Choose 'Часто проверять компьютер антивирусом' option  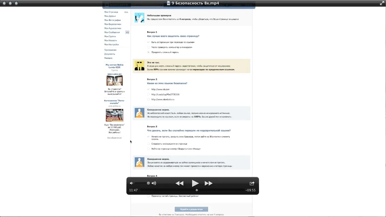(x=148, y=47)
